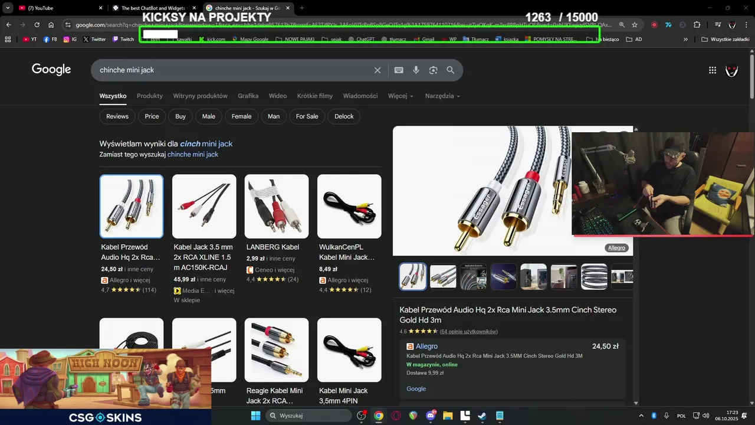This screenshot has height=425, width=755.
Task: Open Steam from the taskbar
Action: click(x=482, y=416)
